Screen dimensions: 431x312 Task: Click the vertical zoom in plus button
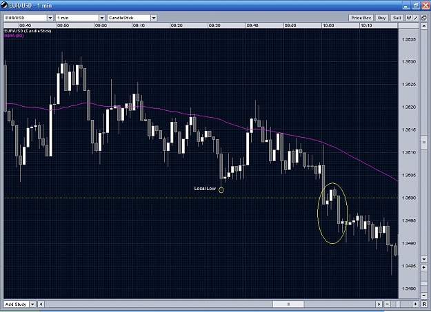click(424, 267)
